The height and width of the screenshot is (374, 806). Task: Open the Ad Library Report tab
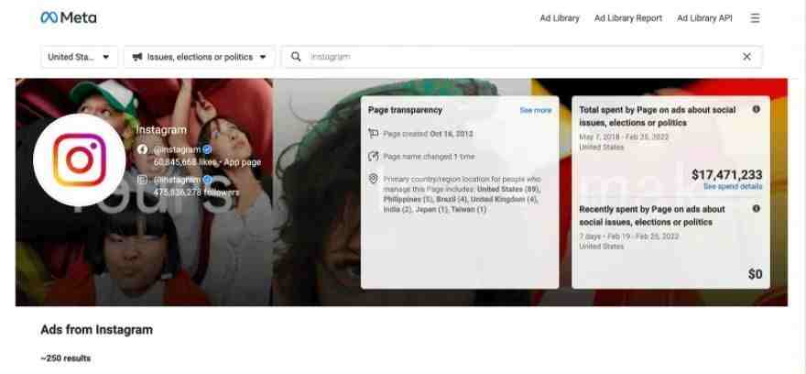[x=628, y=18]
